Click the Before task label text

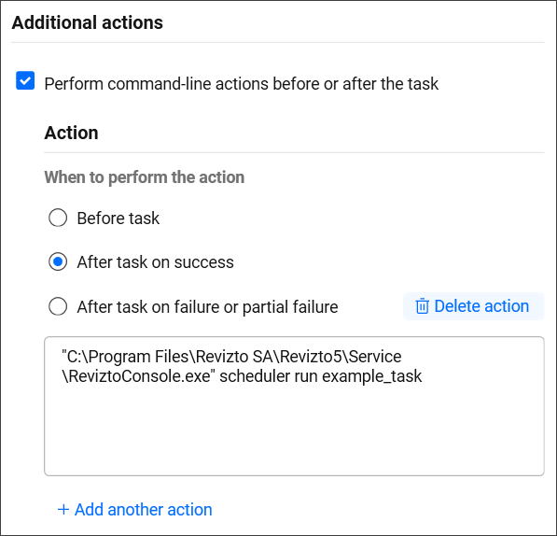[x=118, y=218]
